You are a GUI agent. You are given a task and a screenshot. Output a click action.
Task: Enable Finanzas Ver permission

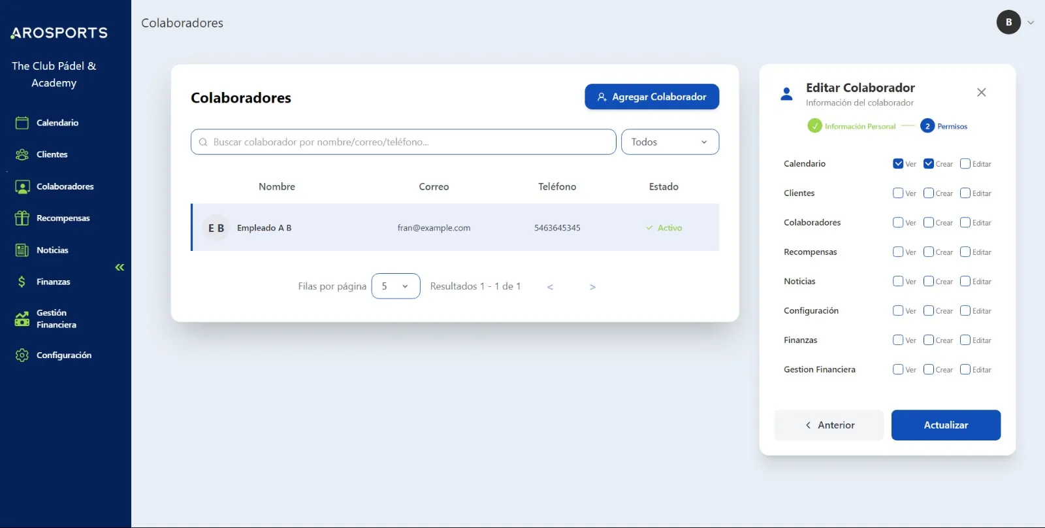tap(898, 340)
